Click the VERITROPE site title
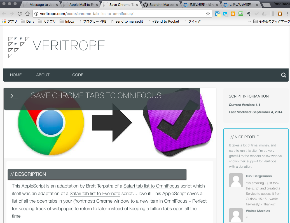This screenshot has width=290, height=223. [x=69, y=46]
